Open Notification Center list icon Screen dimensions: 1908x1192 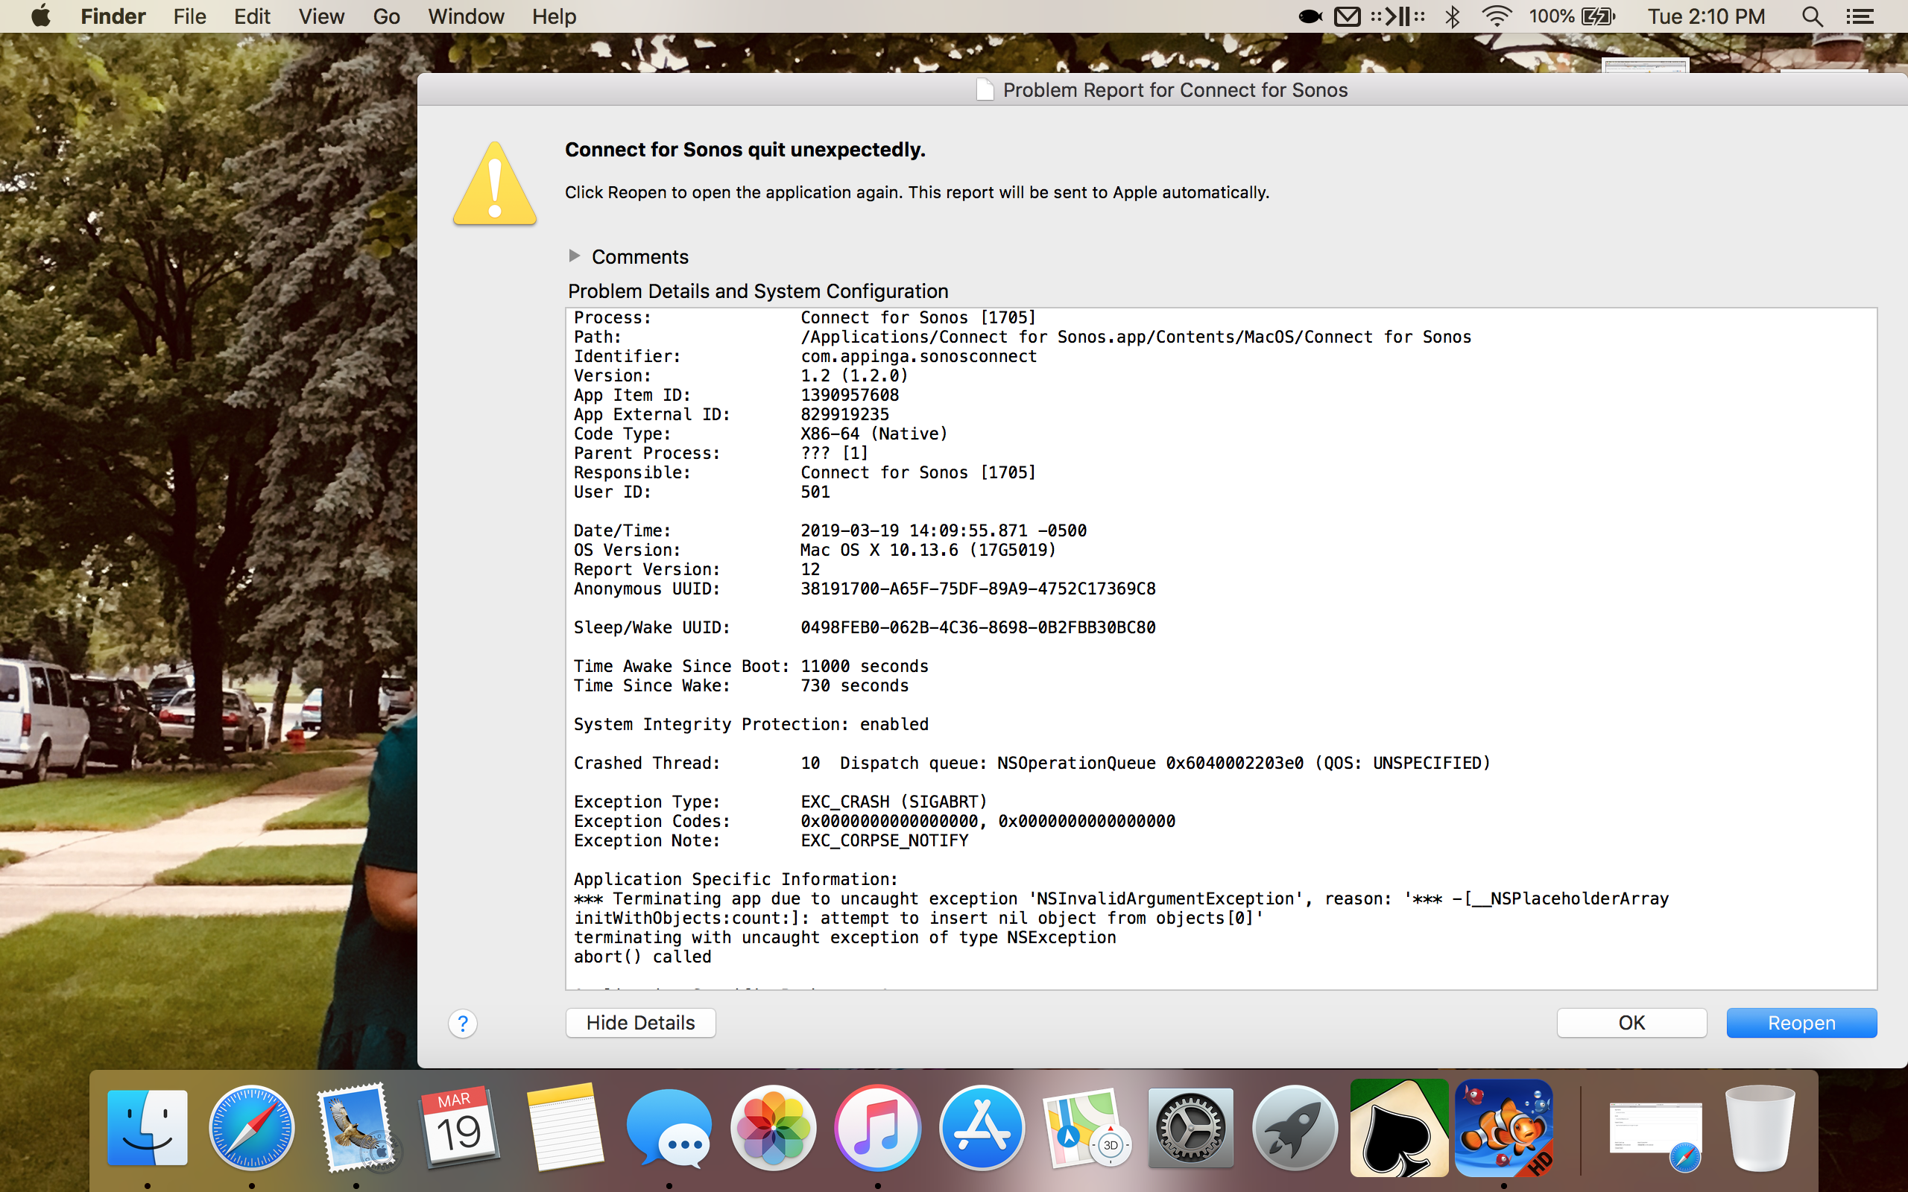(x=1860, y=16)
